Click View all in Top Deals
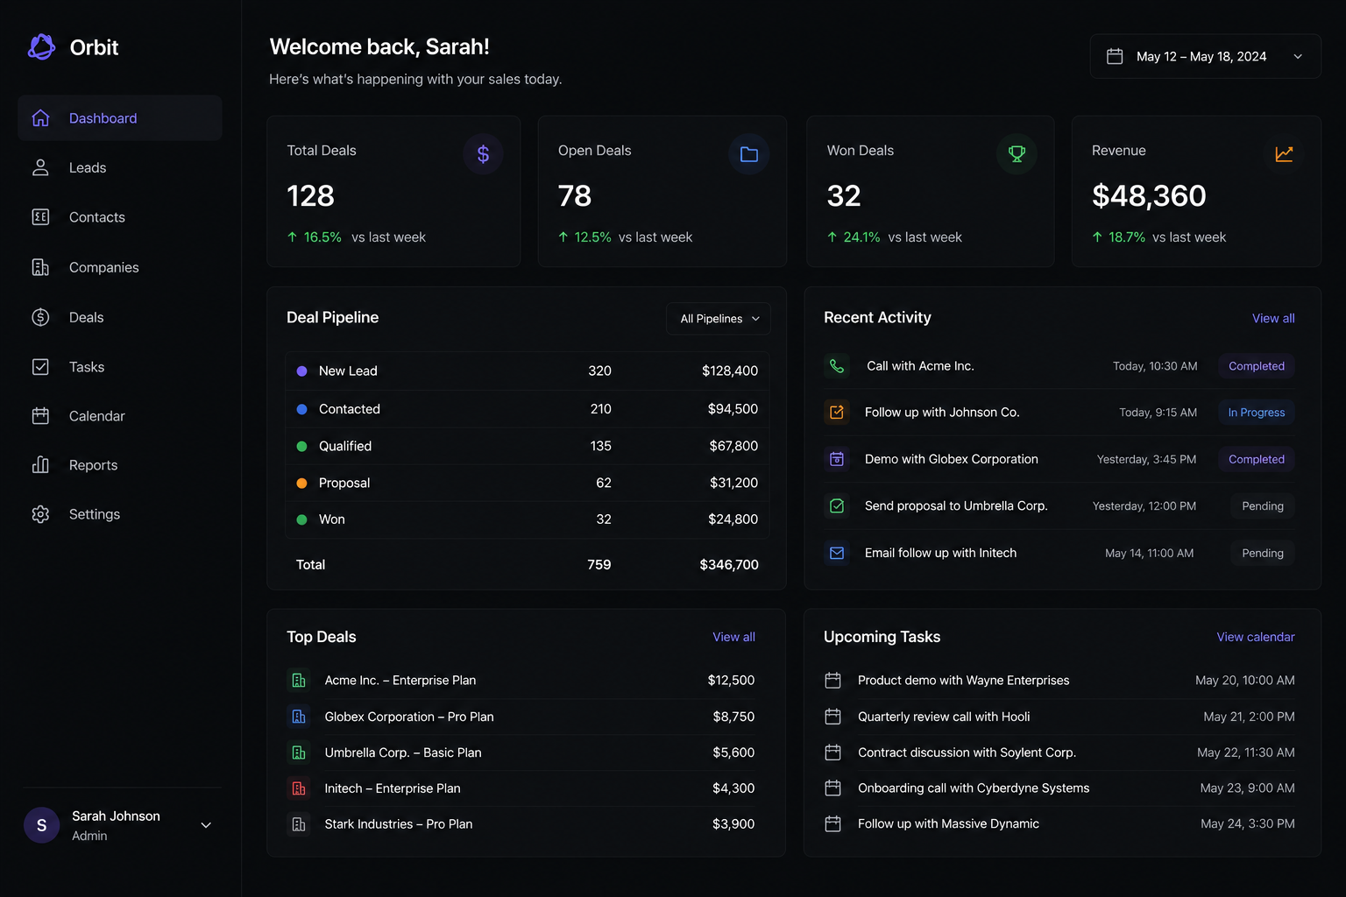 pyautogui.click(x=733, y=637)
